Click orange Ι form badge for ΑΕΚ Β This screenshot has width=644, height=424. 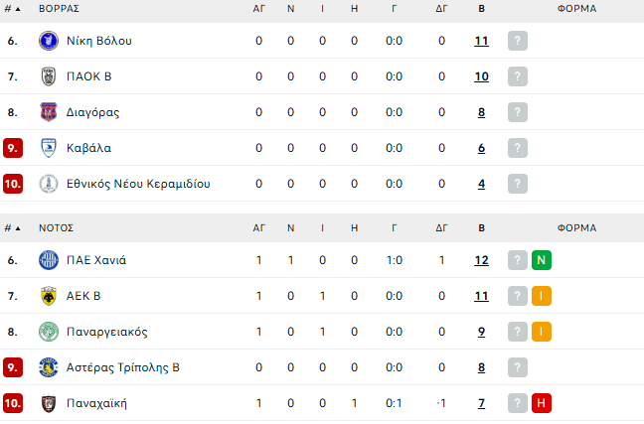tap(542, 296)
